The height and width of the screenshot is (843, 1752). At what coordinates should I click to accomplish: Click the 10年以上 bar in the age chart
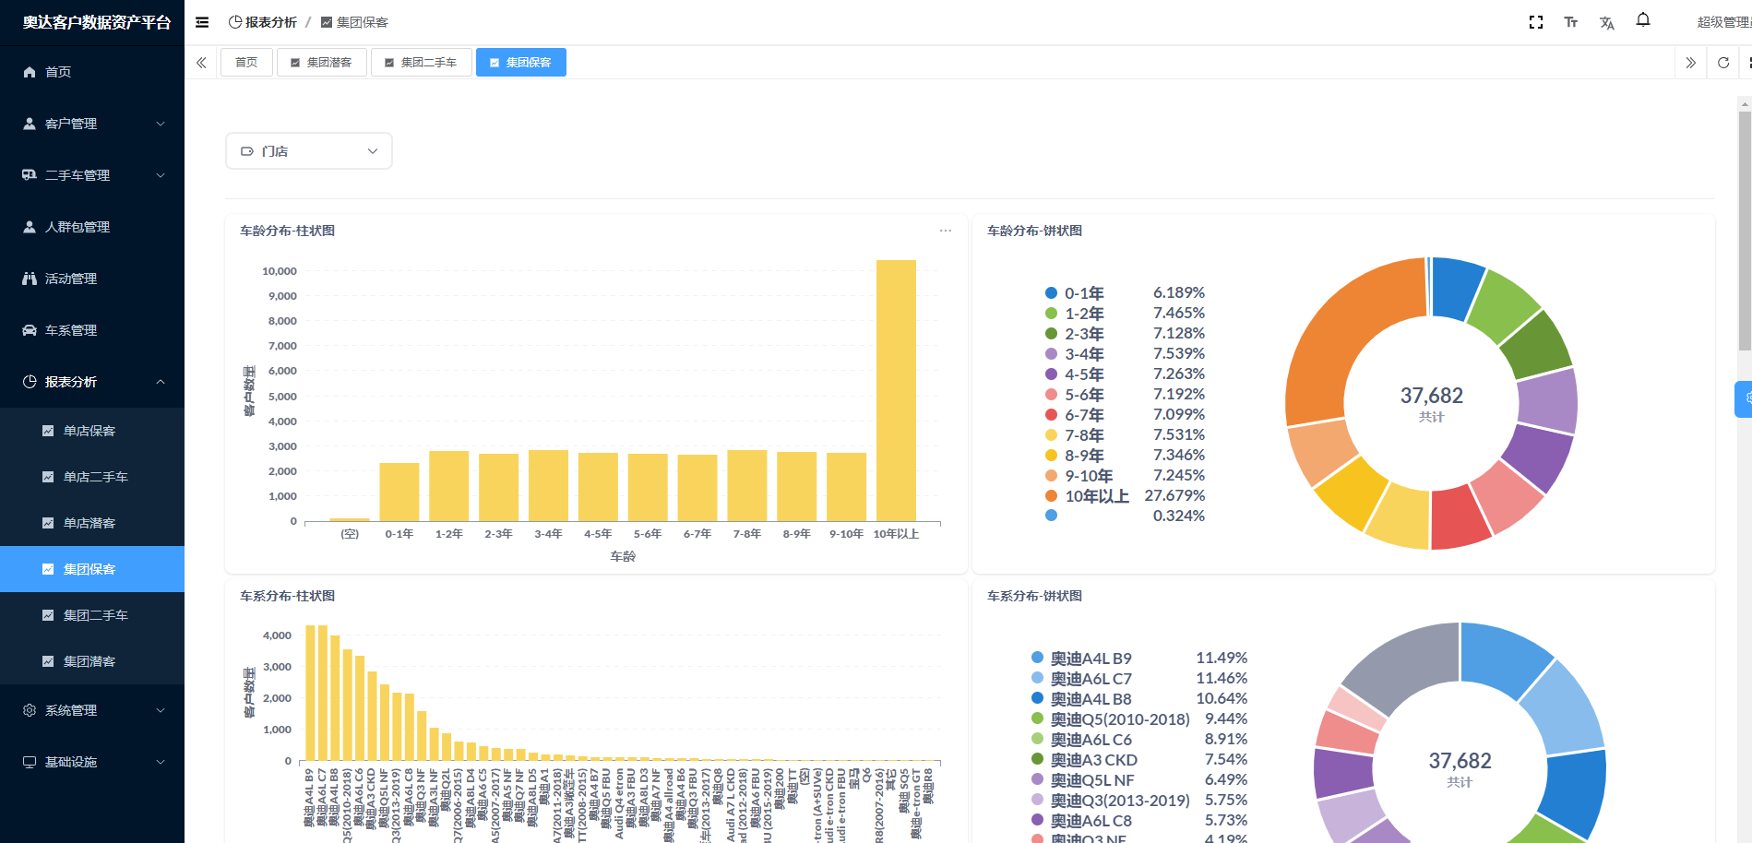pyautogui.click(x=896, y=391)
